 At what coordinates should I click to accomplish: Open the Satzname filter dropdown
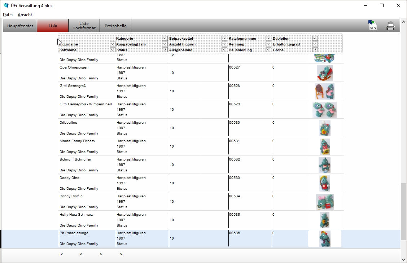(x=112, y=50)
